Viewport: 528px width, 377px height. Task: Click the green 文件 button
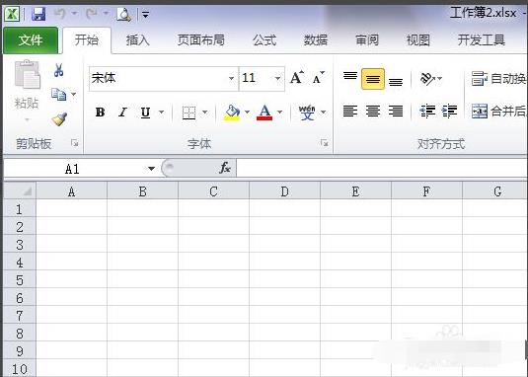click(31, 40)
